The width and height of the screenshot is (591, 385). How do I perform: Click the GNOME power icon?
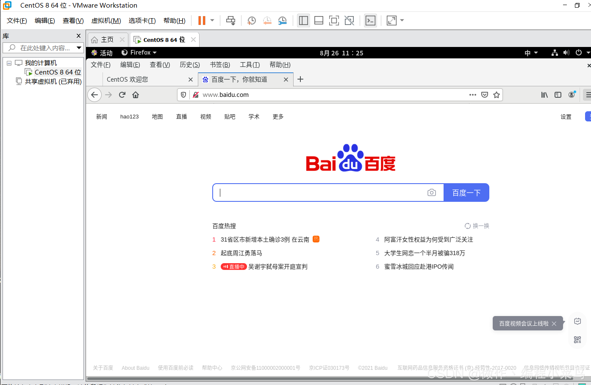(x=579, y=53)
